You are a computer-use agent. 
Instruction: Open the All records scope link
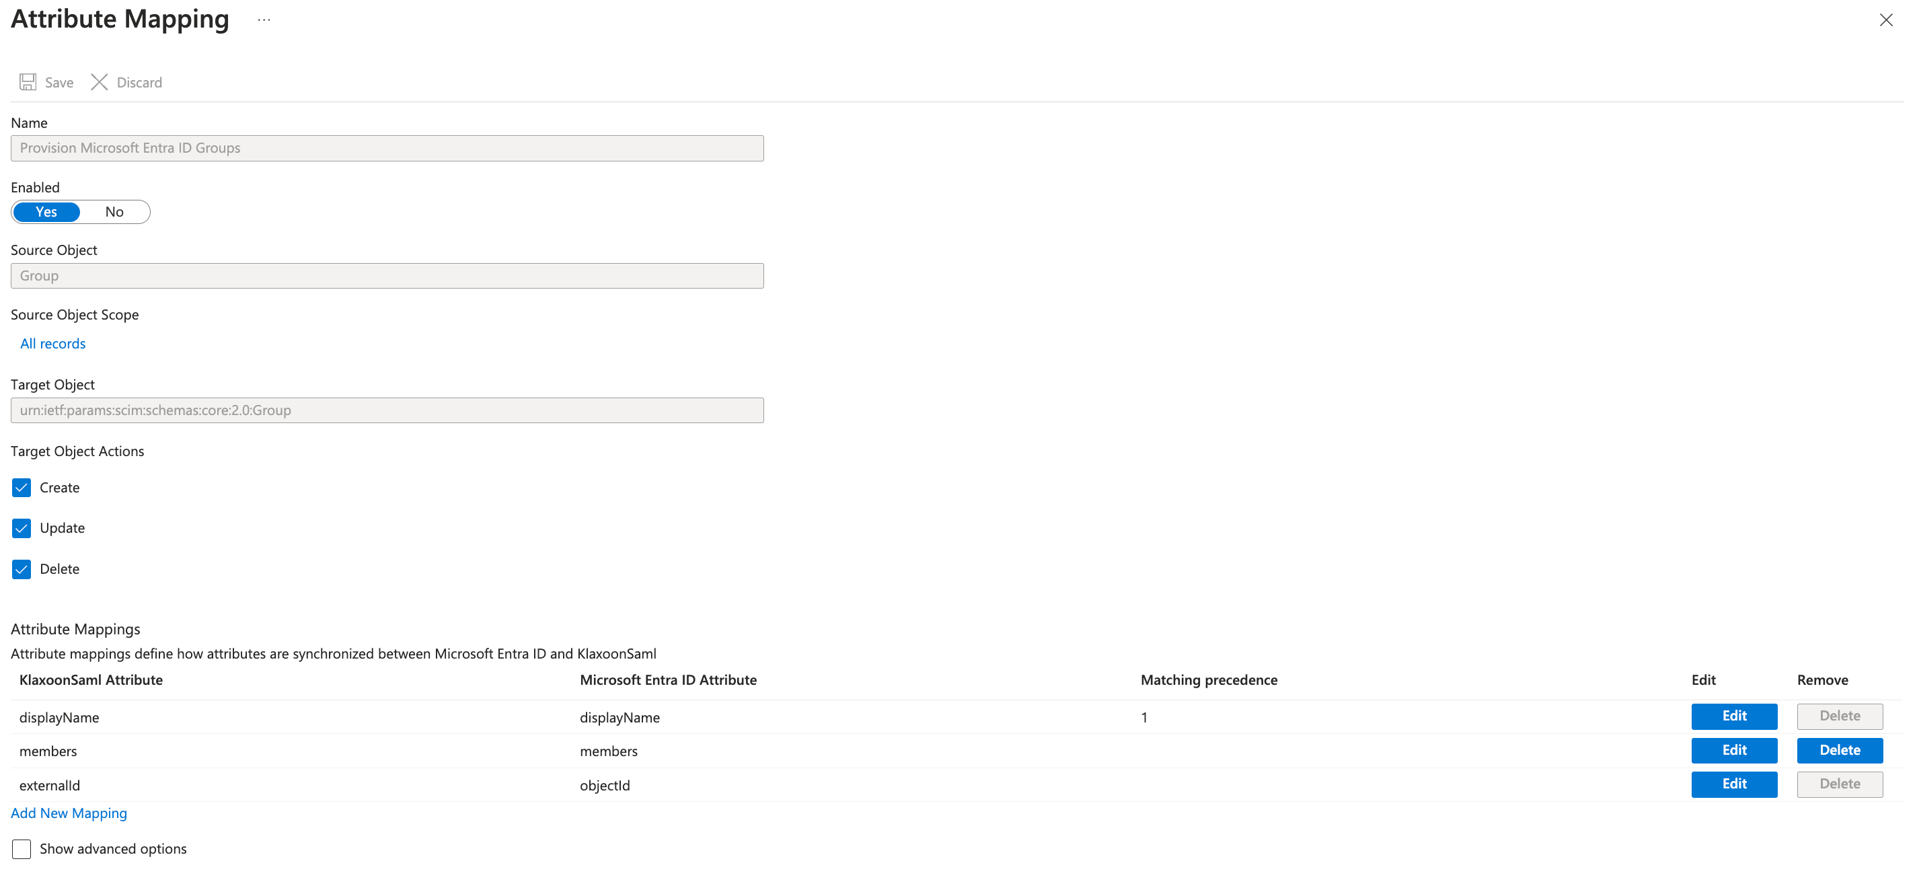click(53, 344)
